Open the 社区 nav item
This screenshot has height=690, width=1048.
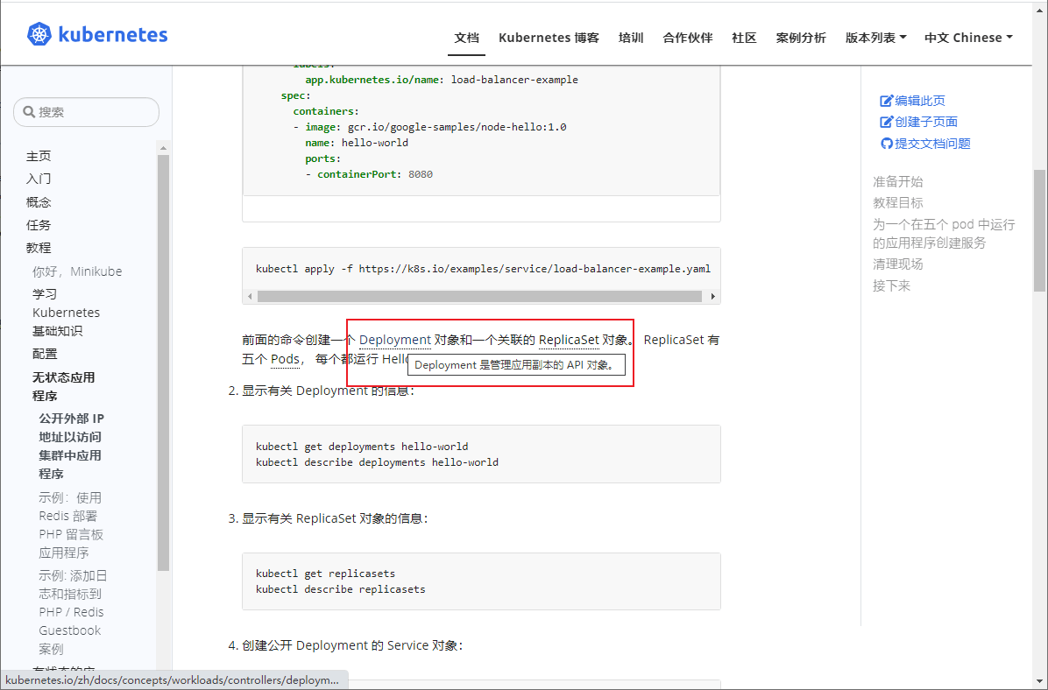[744, 38]
